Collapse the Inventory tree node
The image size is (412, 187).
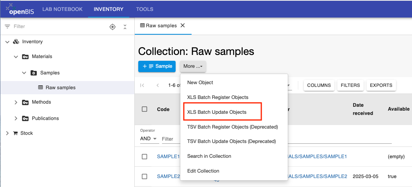pos(7,42)
